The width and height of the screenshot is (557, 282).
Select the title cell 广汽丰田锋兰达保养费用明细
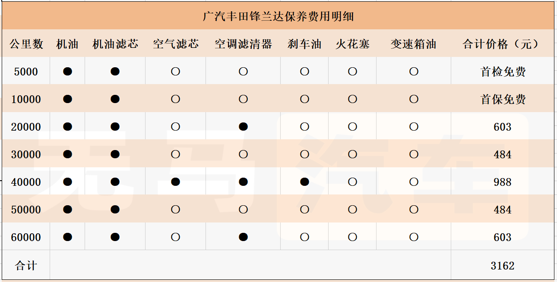coord(278,17)
